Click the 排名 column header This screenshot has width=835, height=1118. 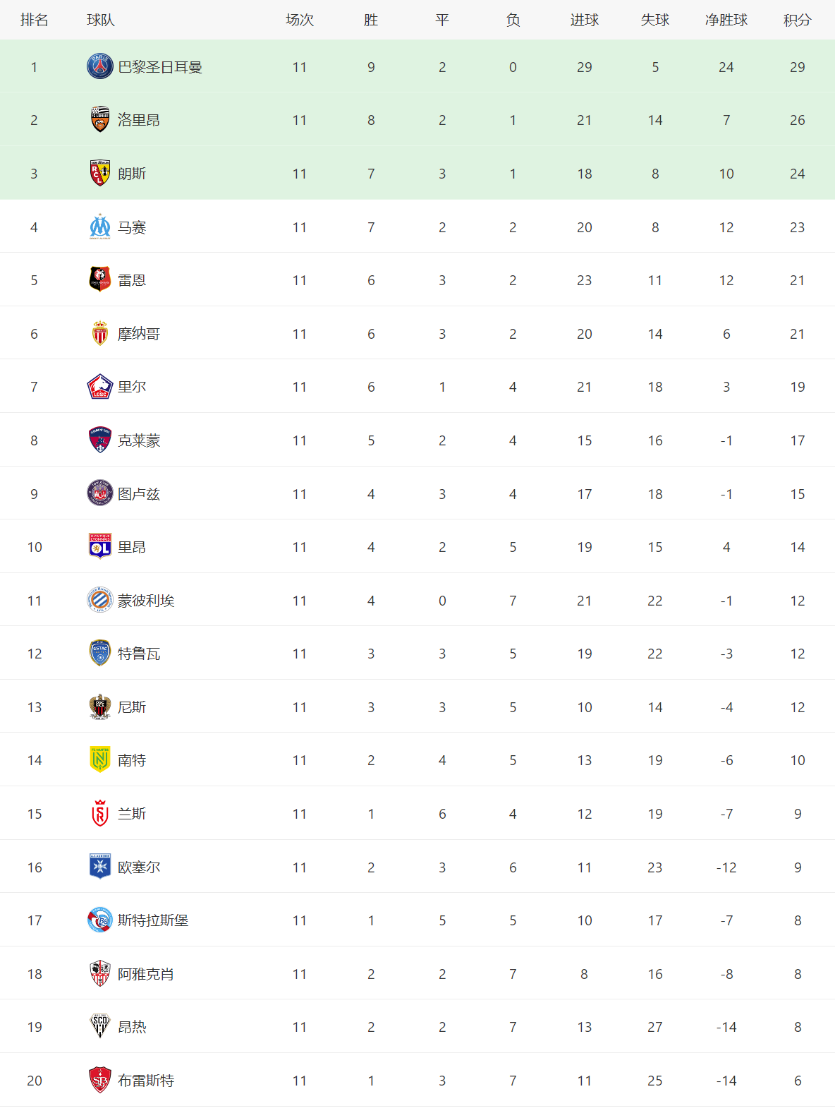coord(34,20)
